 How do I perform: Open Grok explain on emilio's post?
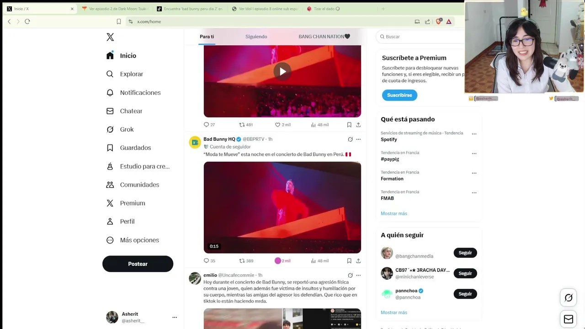[x=350, y=276]
